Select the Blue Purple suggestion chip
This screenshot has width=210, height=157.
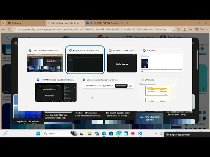point(173,37)
